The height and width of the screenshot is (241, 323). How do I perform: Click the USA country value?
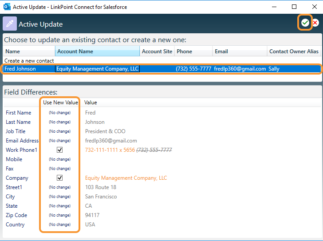[90, 224]
